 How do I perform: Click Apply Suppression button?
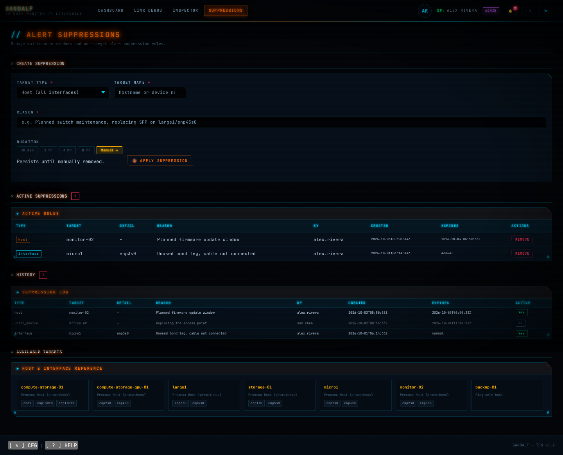(160, 161)
